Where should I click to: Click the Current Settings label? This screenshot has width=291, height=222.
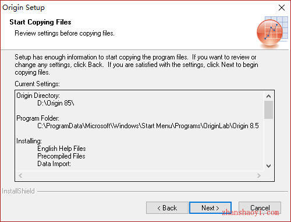point(37,84)
